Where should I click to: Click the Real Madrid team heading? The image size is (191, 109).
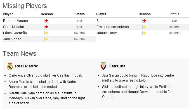[27, 66]
